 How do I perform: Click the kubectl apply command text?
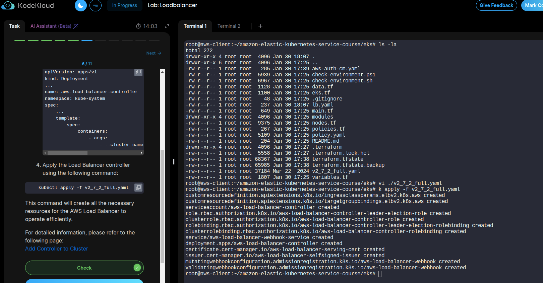click(83, 188)
